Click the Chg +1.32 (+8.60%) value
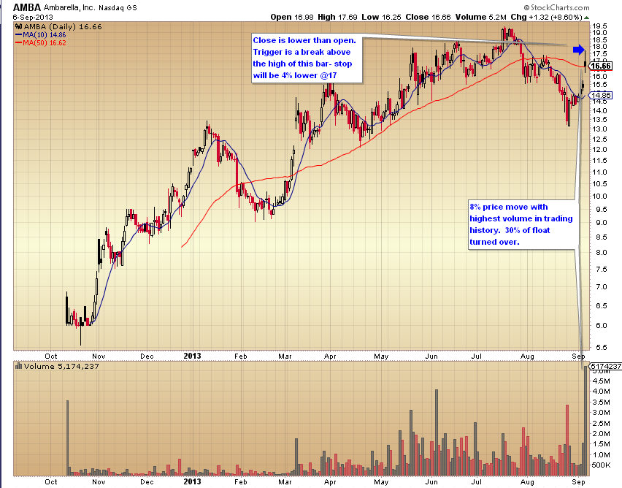Screen dimensions: 622x488 [546, 17]
